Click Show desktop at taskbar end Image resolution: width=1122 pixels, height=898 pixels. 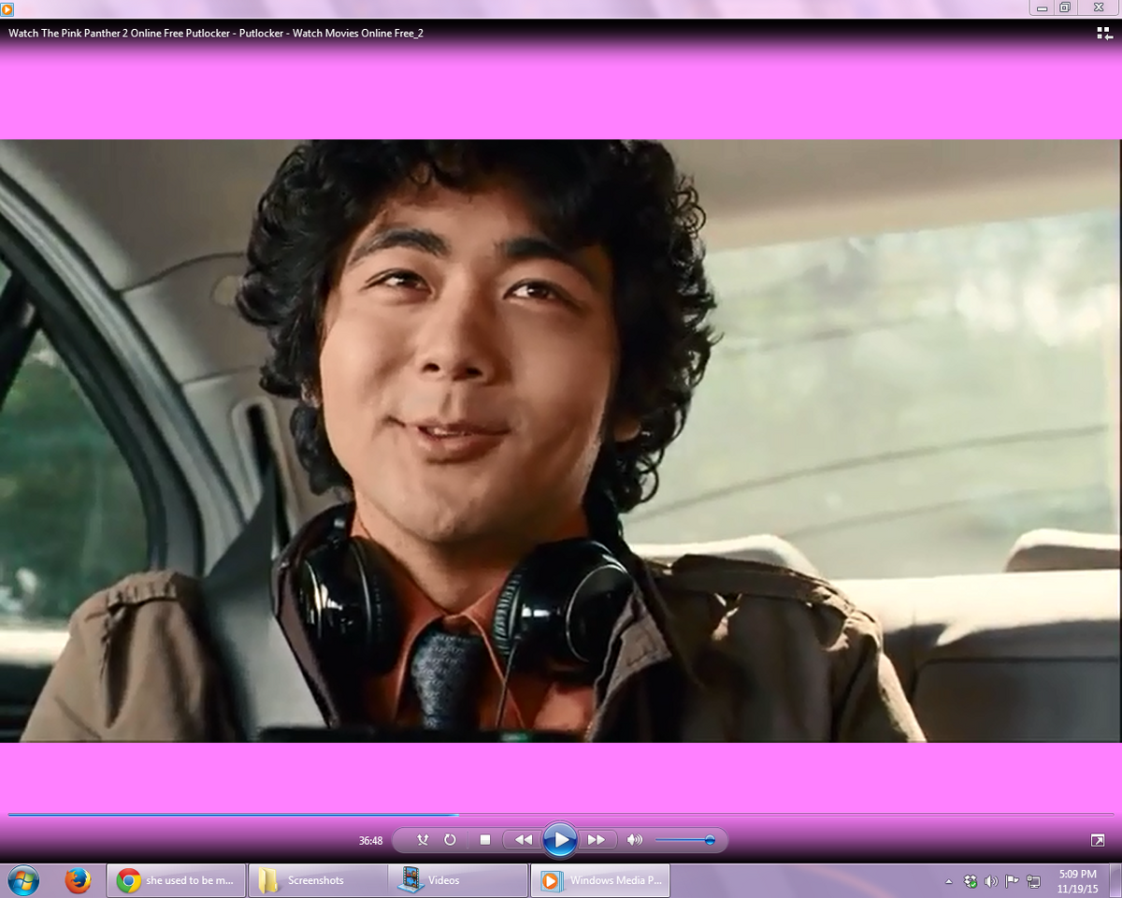pyautogui.click(x=1115, y=880)
